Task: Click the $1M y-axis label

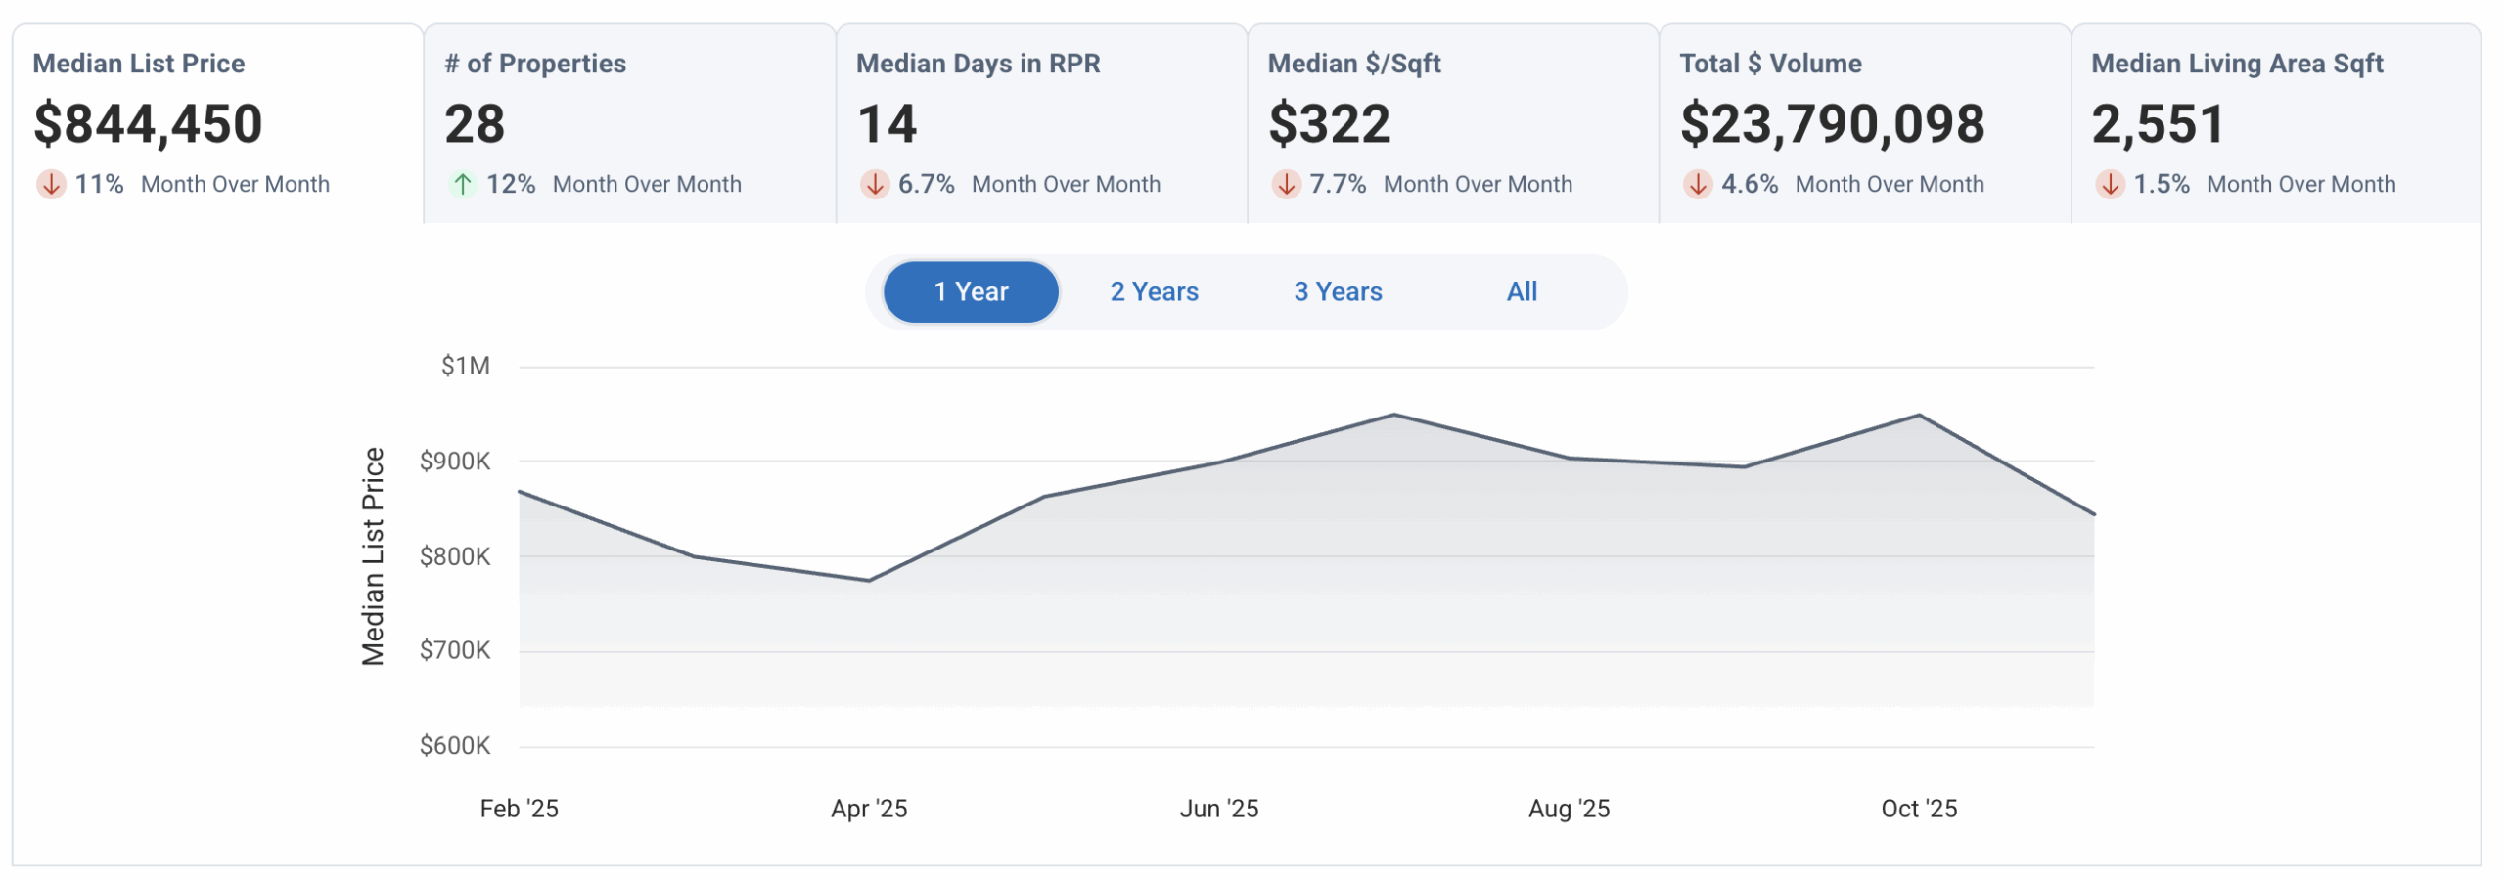Action: [x=466, y=366]
